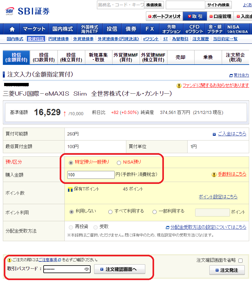Open 口座管理 page
Image resolution: width=252 pixels, height=282 pixels.
pyautogui.click(x=220, y=16)
